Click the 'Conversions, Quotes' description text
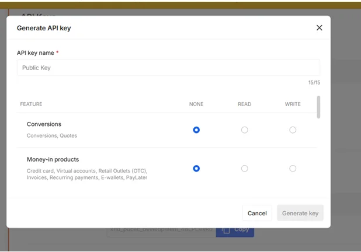 coord(52,136)
